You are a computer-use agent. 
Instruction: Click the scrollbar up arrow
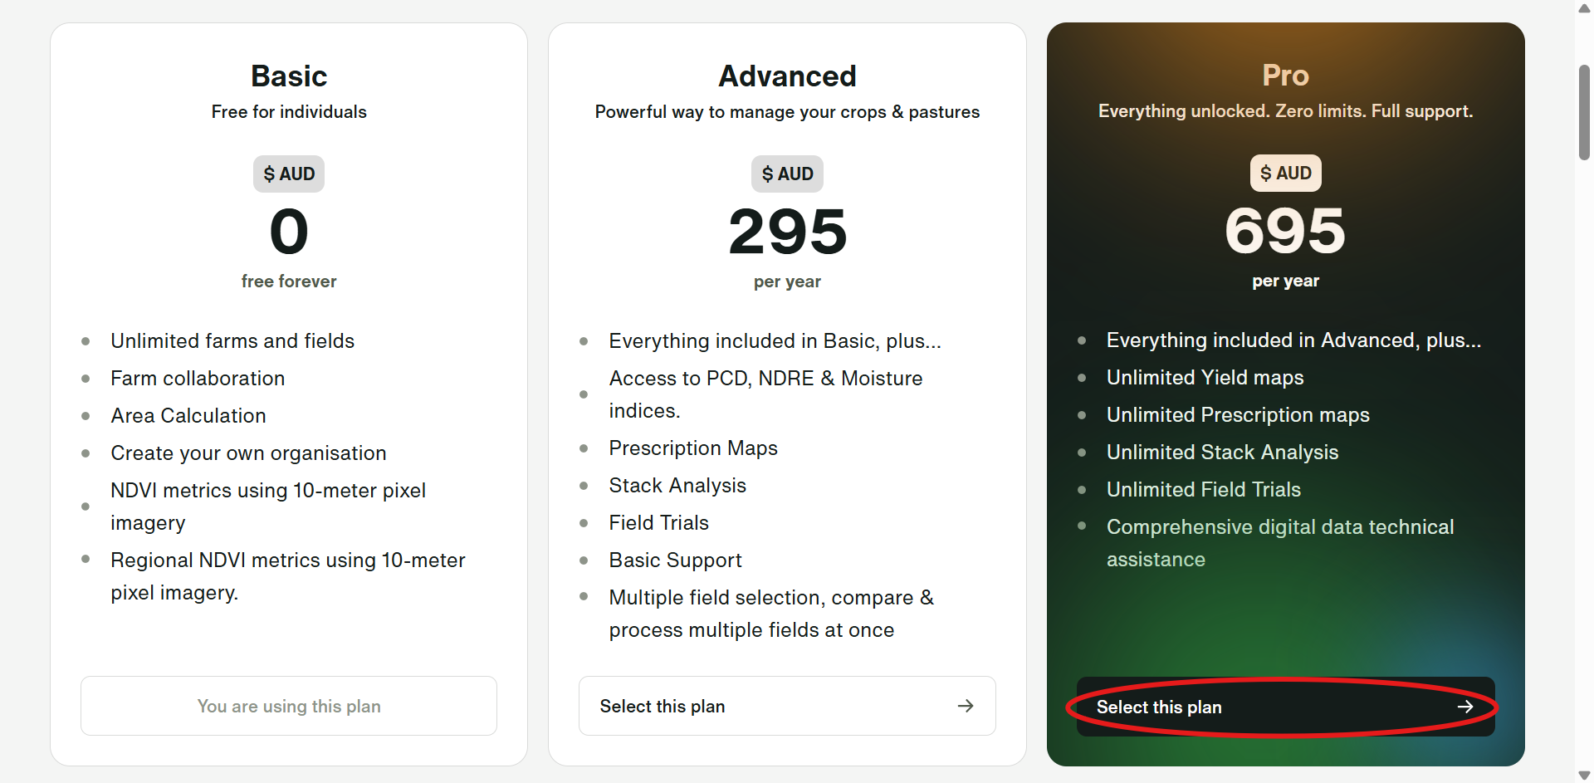1584,8
